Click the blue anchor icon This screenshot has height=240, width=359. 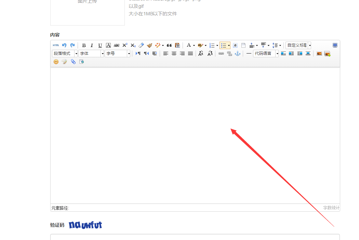tap(238, 54)
